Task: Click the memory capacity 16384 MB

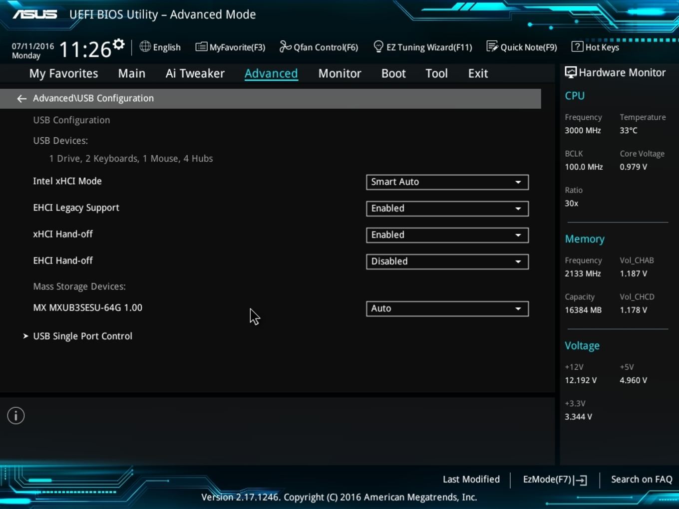Action: point(583,310)
